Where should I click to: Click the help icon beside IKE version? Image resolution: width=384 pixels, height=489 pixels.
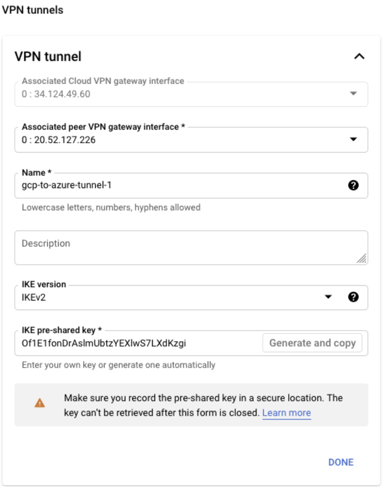point(353,297)
